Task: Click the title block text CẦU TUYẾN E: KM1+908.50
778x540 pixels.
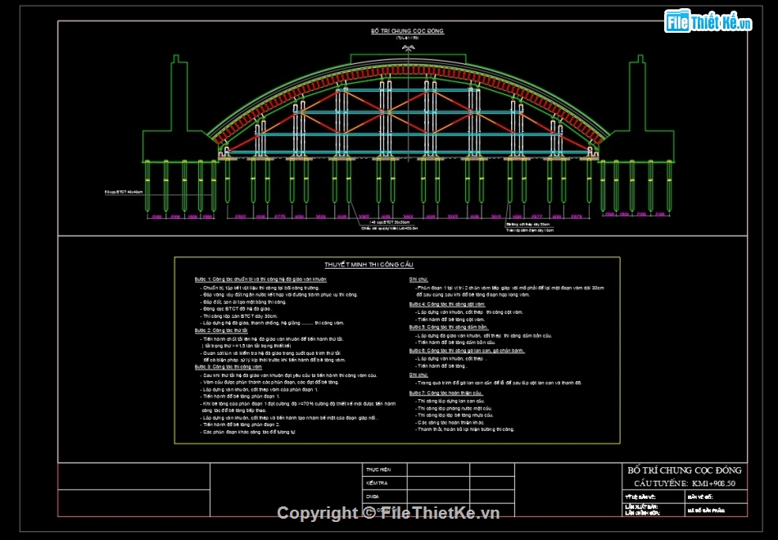Action: tap(685, 483)
